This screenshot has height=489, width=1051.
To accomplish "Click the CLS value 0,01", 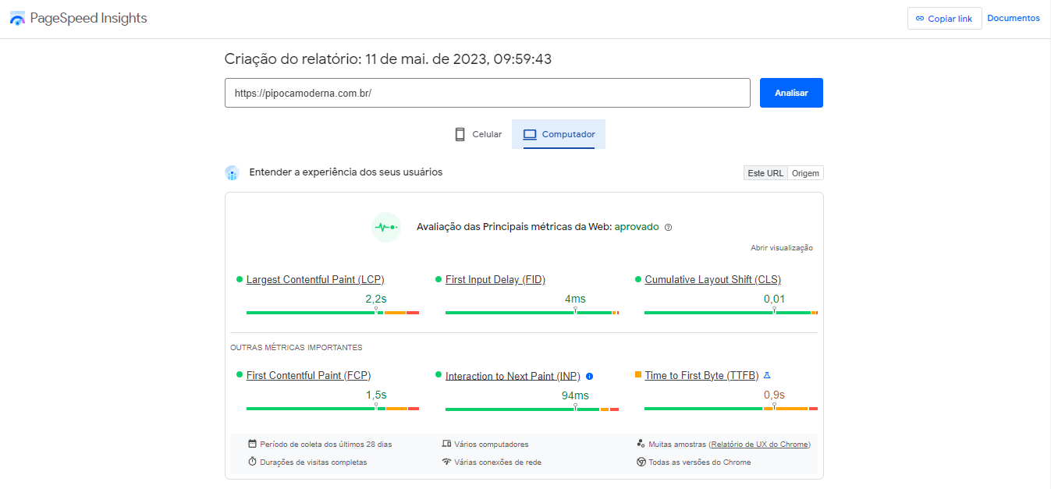I will point(774,299).
